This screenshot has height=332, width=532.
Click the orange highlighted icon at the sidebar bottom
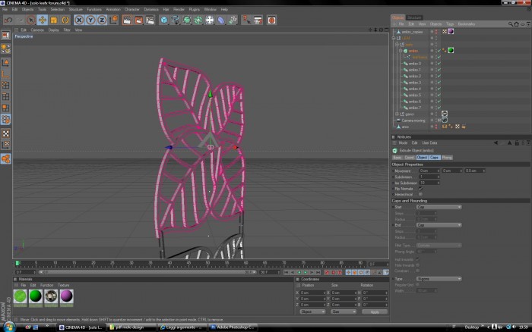[x=6, y=158]
